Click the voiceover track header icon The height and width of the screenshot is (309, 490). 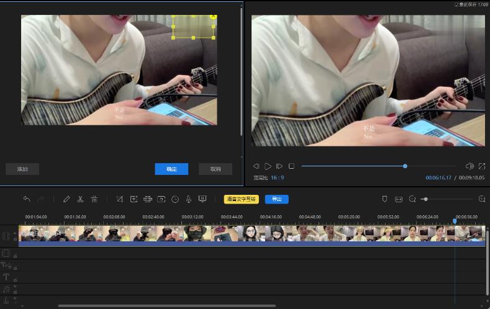6,300
